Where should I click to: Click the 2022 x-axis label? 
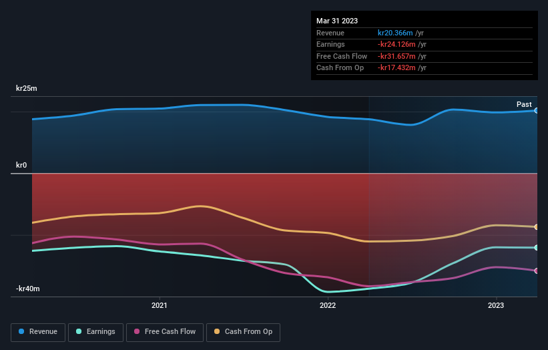click(328, 305)
